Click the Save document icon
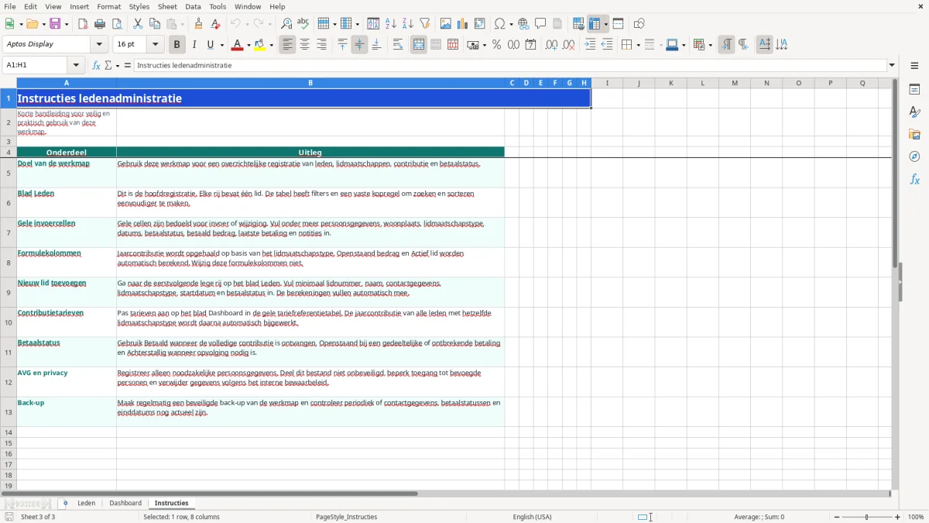 (x=55, y=24)
